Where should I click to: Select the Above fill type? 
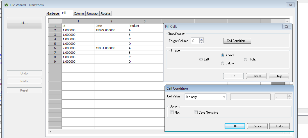pyautogui.click(x=223, y=55)
